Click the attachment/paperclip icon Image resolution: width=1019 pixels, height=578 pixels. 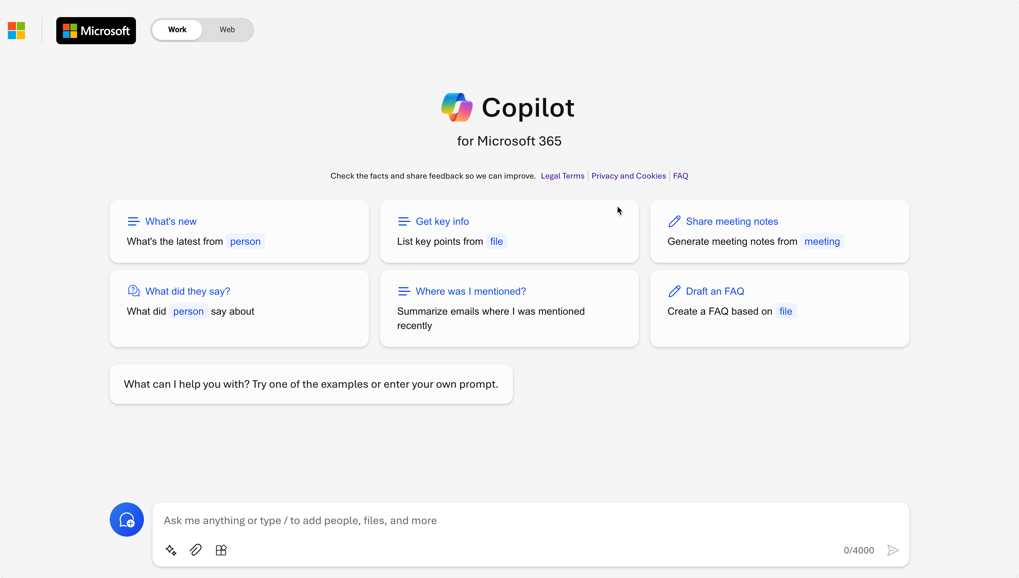[196, 550]
